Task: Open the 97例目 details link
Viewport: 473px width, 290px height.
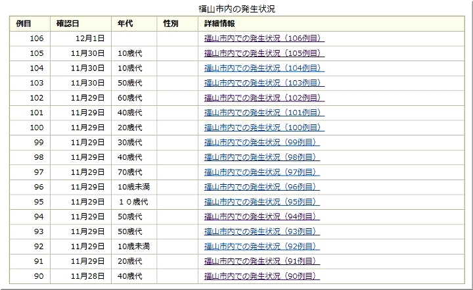Action: pos(261,172)
